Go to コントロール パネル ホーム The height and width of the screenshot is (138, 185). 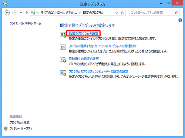coord(25,23)
